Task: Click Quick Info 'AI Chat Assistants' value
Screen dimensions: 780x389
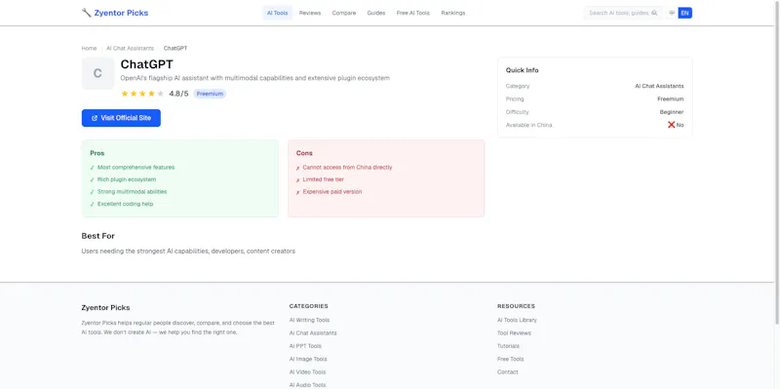Action: pyautogui.click(x=659, y=86)
